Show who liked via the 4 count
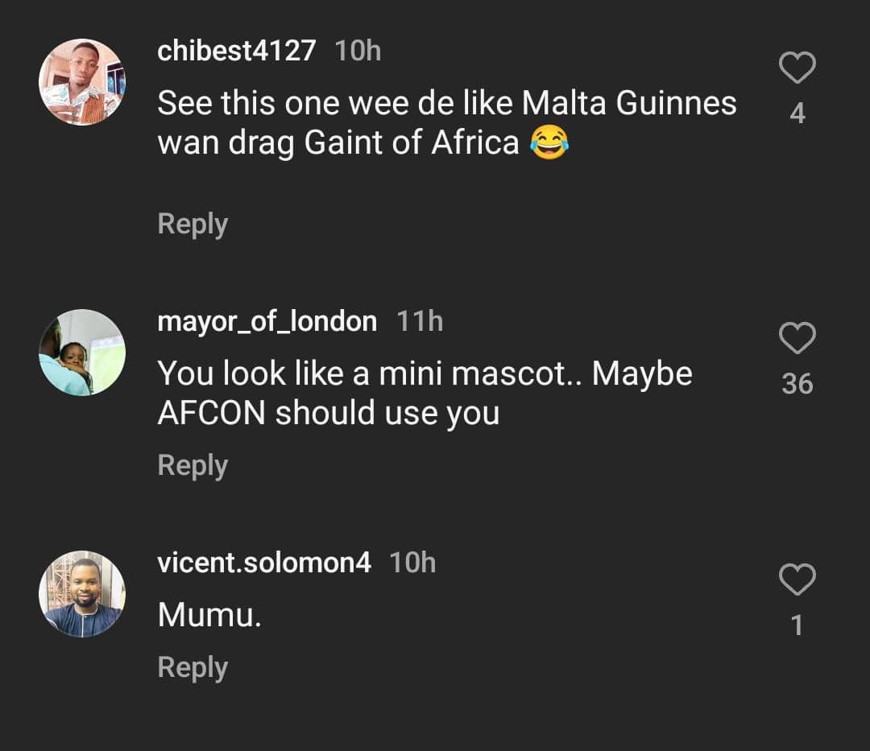870x751 pixels. [x=797, y=113]
